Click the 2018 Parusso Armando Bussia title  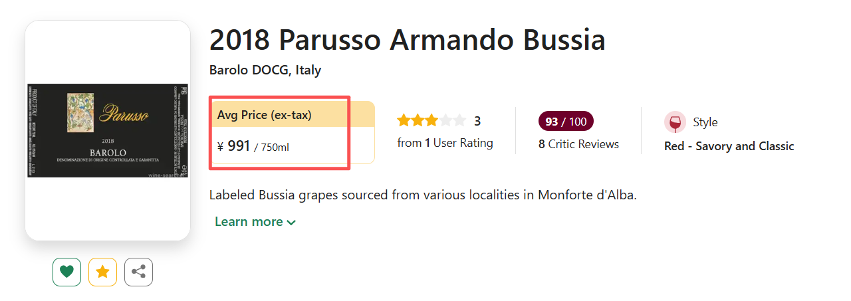point(407,40)
